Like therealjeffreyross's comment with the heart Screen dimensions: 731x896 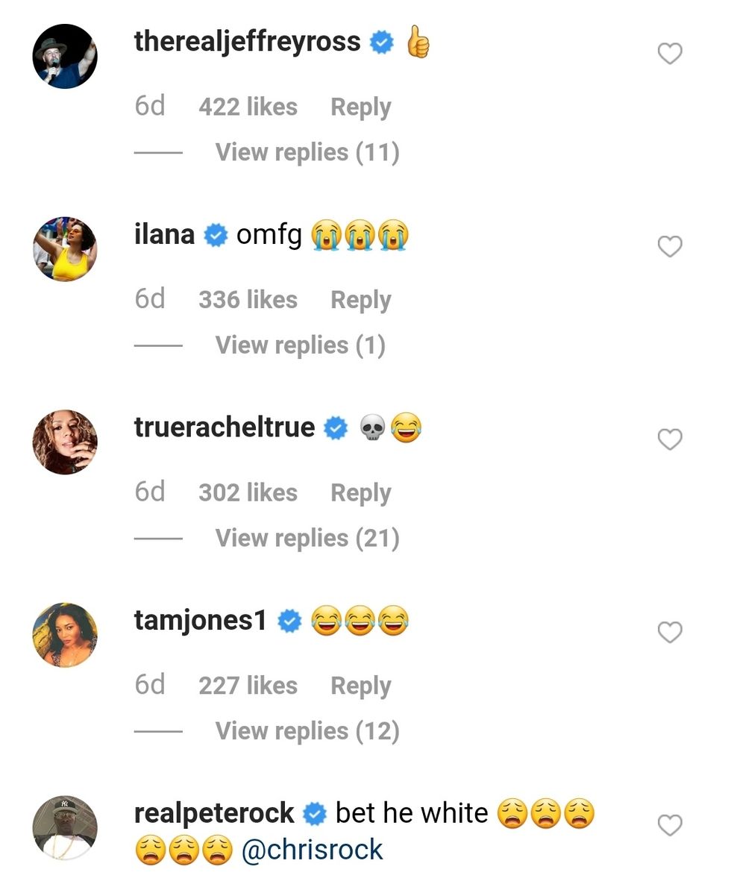coord(670,54)
